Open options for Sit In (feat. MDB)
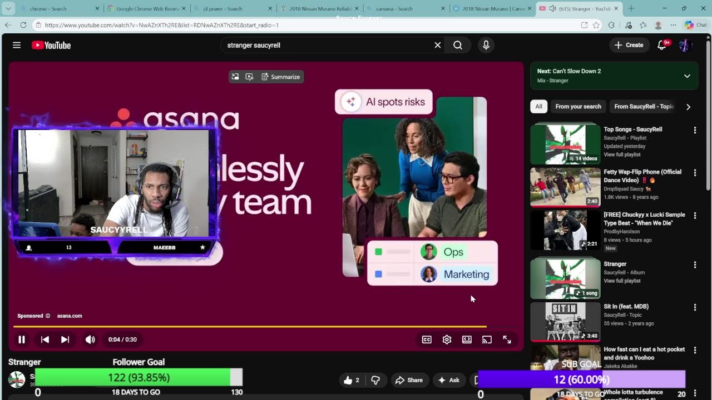 point(695,307)
